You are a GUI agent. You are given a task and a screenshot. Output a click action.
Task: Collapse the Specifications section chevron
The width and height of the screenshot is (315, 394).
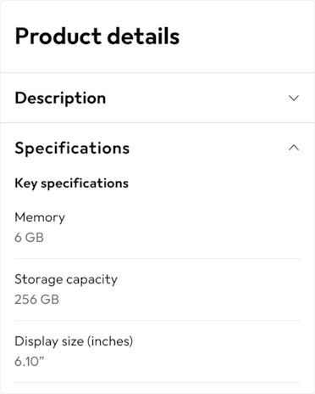coord(294,148)
